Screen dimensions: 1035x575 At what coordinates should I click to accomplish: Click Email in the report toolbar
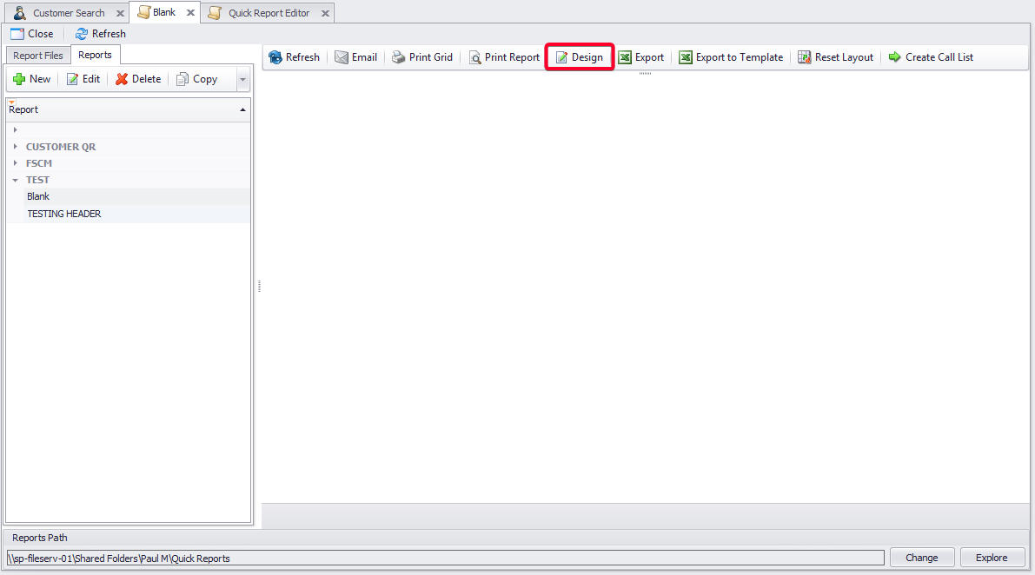click(356, 57)
